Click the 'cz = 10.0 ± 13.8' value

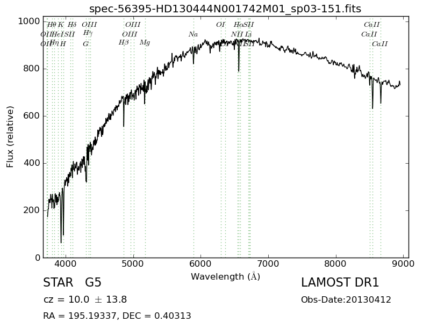click(85, 299)
